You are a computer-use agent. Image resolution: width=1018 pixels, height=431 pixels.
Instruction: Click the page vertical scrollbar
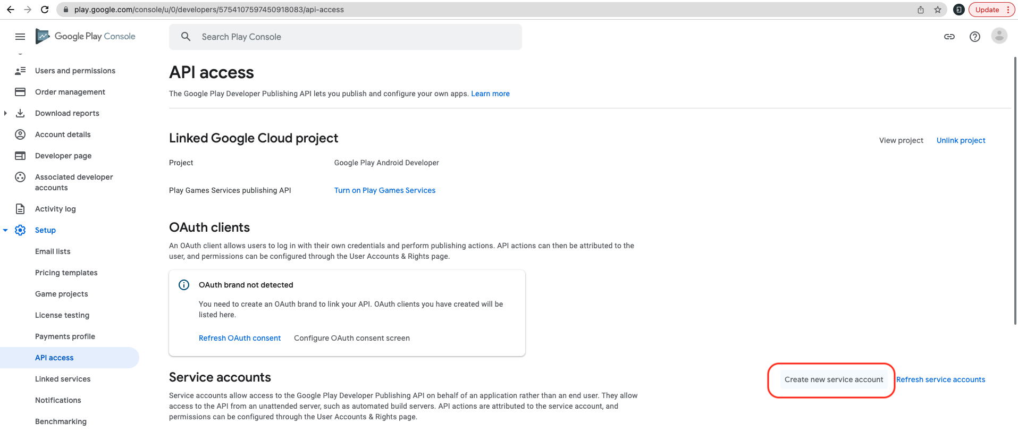pos(1015,190)
